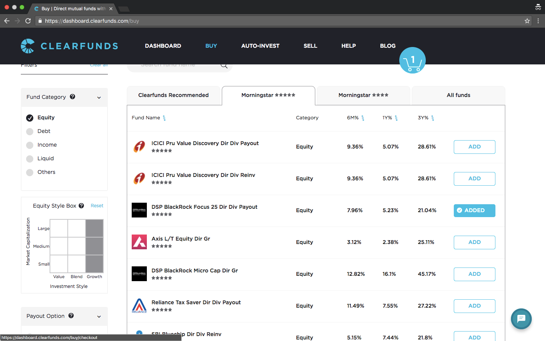The width and height of the screenshot is (545, 341).
Task: Remove added DSP BlackRock Focus 25
Action: [x=475, y=211]
